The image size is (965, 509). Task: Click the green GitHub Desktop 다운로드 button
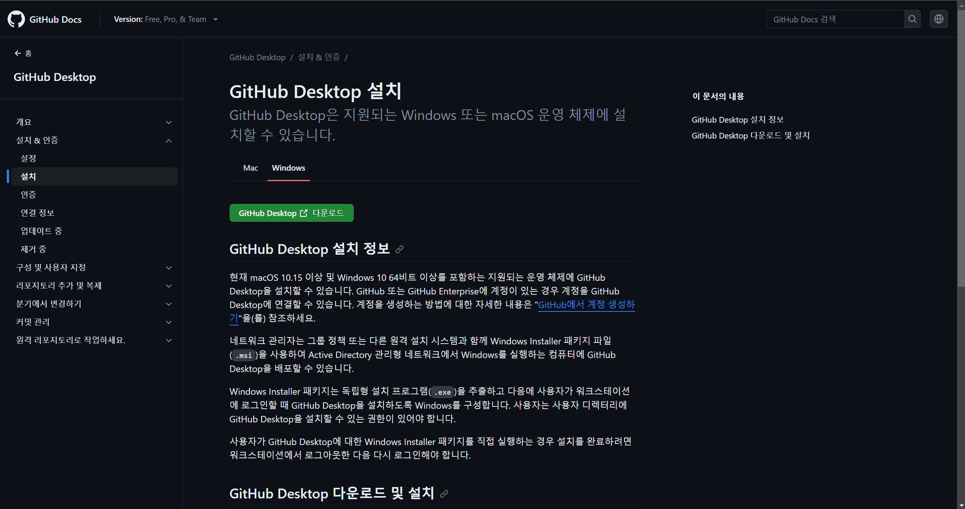point(291,213)
